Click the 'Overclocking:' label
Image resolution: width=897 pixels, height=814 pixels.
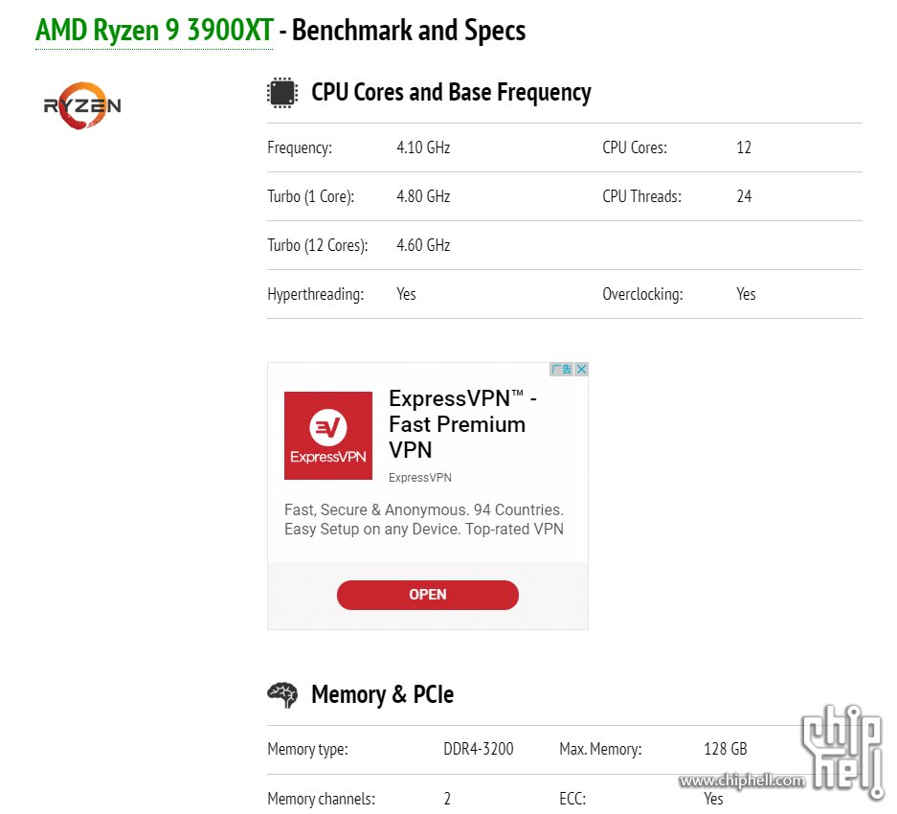pyautogui.click(x=642, y=294)
